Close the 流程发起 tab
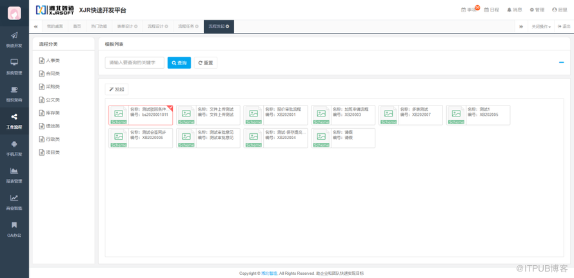574x278 pixels. (x=228, y=26)
